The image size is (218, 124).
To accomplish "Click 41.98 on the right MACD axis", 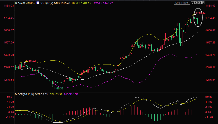I will pyautogui.click(x=209, y=102).
